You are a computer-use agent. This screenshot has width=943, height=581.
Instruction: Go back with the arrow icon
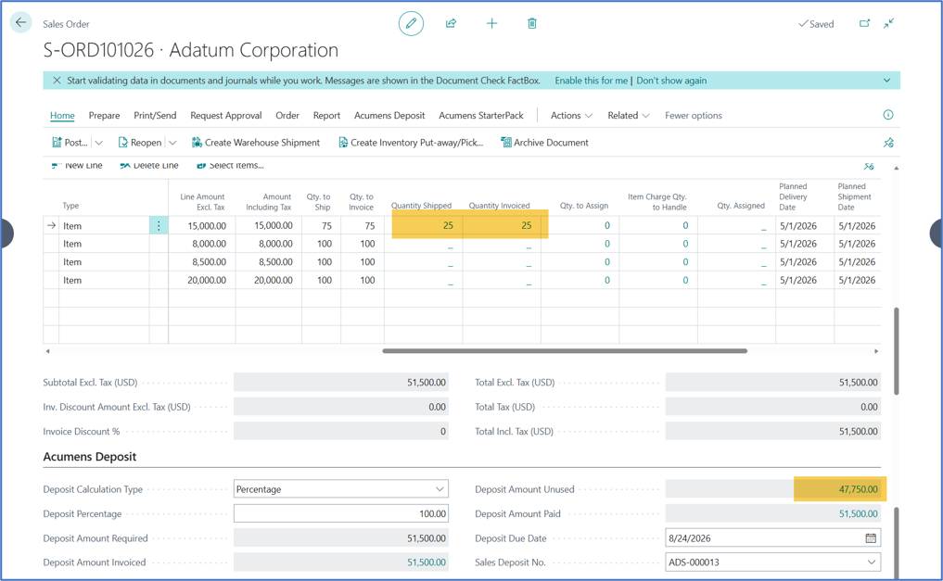[x=21, y=23]
